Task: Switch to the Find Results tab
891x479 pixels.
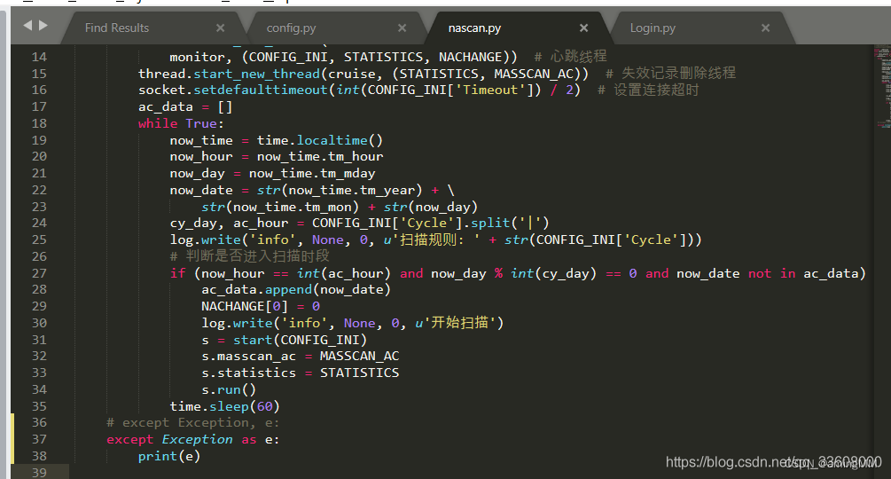Action: pyautogui.click(x=117, y=27)
